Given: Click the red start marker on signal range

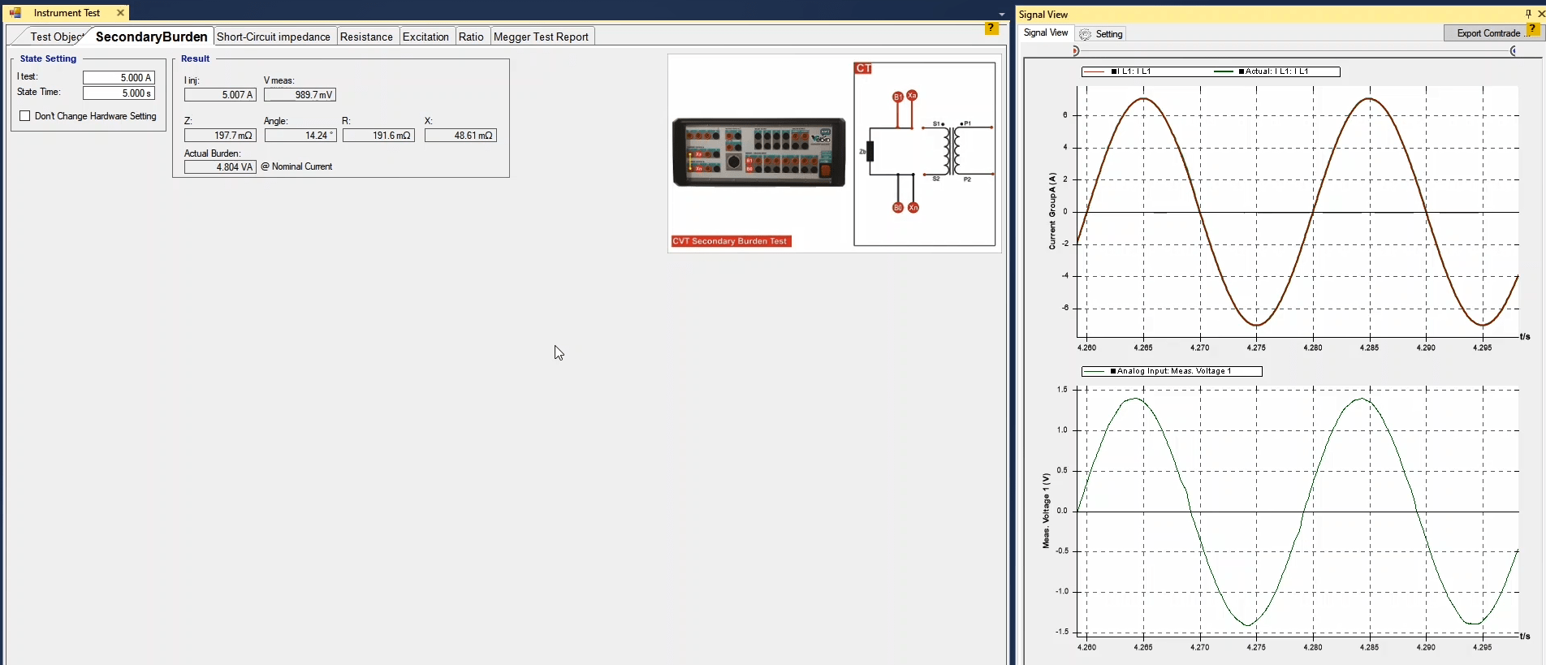Looking at the screenshot, I should click(x=1076, y=51).
